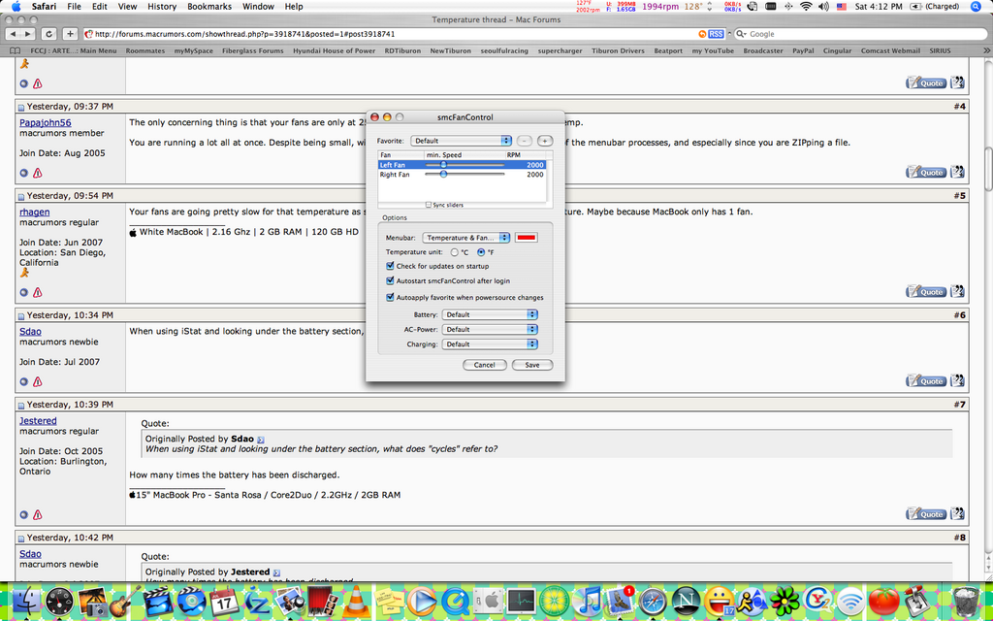Launch QuickTime Player from the Dock
This screenshot has width=993, height=621.
[454, 601]
